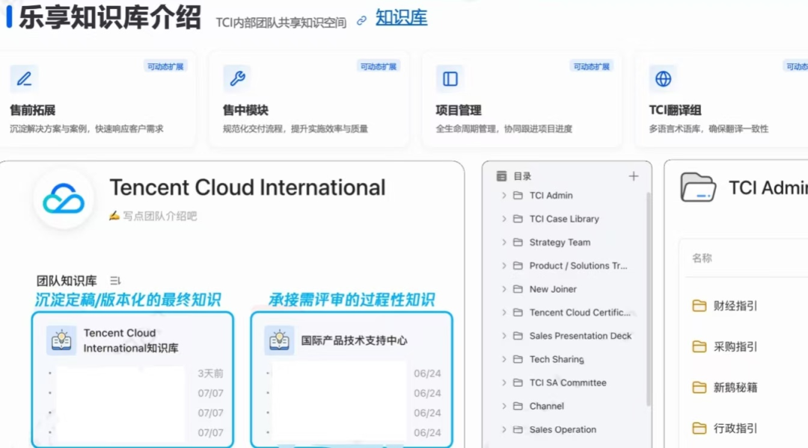
Task: Click the Strategy Team folder icon
Action: coord(518,242)
